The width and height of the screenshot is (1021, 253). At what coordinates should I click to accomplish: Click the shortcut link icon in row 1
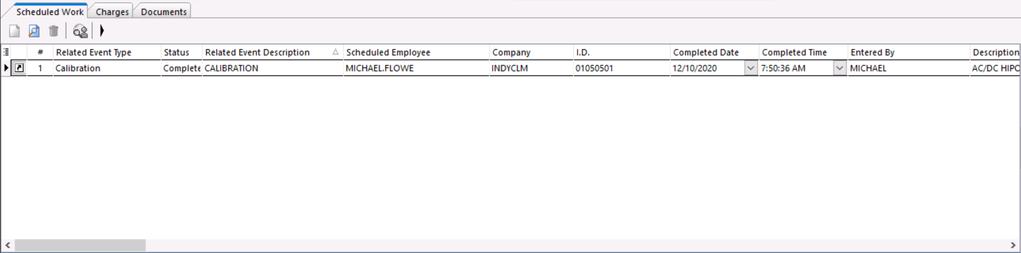(x=19, y=68)
